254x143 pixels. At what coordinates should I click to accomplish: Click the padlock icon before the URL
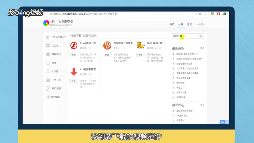pyautogui.click(x=51, y=14)
